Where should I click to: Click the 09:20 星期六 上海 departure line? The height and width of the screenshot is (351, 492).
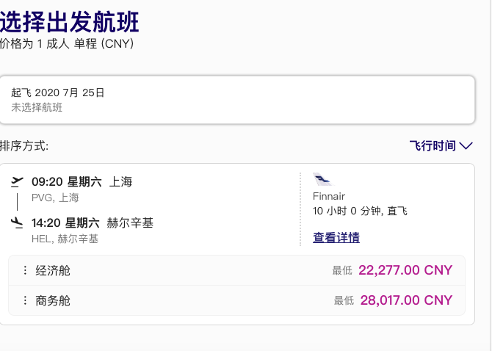[x=82, y=182]
